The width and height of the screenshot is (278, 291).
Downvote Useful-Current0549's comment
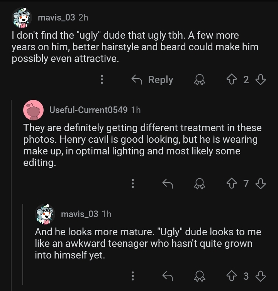(x=261, y=183)
